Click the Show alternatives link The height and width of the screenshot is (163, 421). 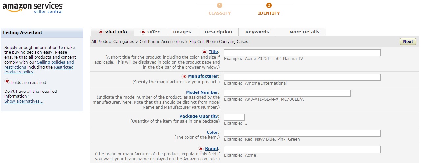24,101
